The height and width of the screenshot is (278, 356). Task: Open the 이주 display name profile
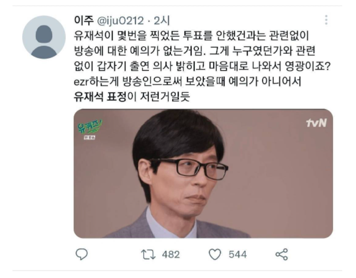(x=84, y=20)
